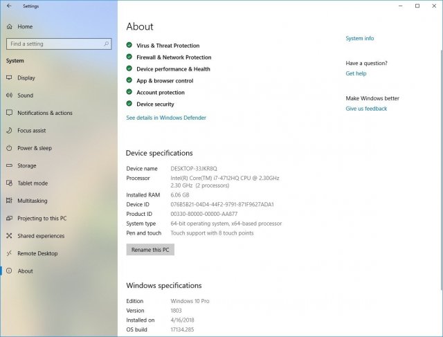This screenshot has height=337, width=443.
Task: Click the Tablet mode icon
Action: 9,183
